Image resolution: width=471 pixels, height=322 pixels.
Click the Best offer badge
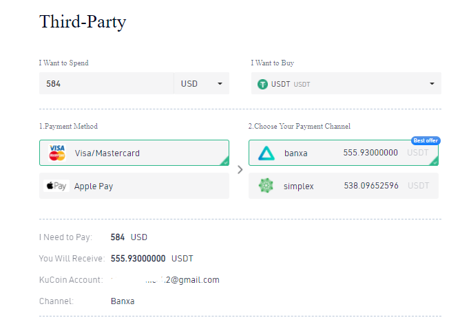pyautogui.click(x=425, y=140)
